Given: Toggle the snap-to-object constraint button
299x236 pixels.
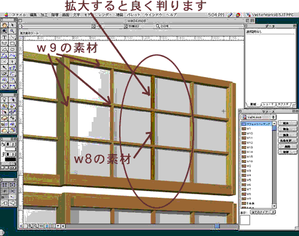Looking at the screenshot, I should point(12,185).
